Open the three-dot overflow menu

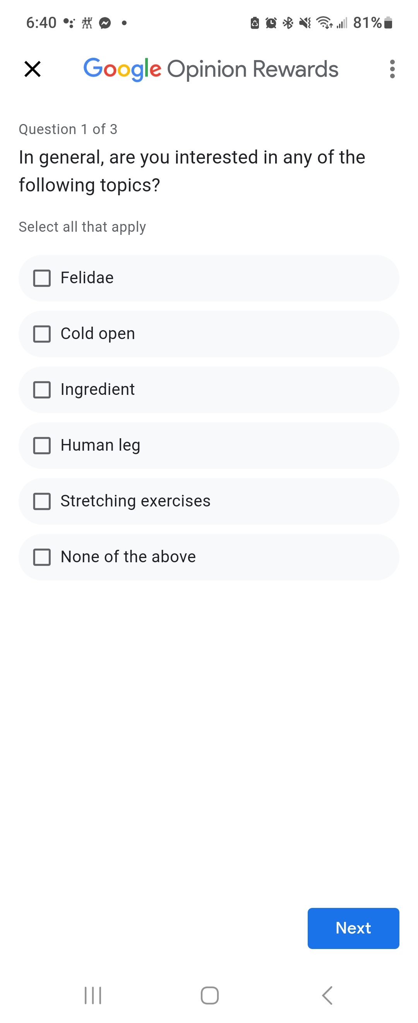pos(392,69)
